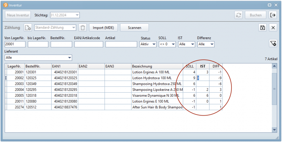Open the Lieferant dropdown
The width and height of the screenshot is (282, 142).
coord(69,58)
